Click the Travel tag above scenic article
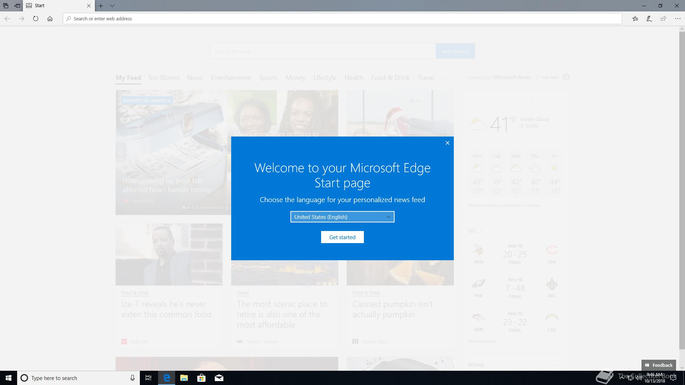The image size is (685, 385). tap(243, 293)
